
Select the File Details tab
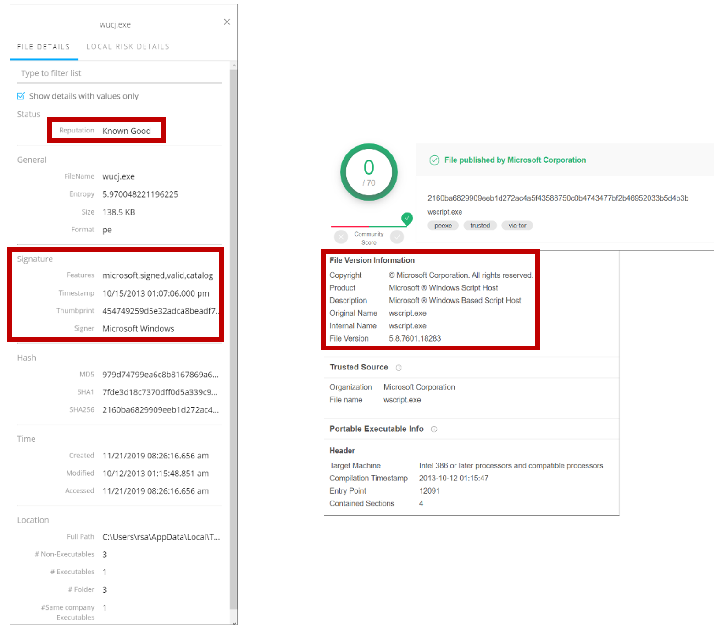(44, 47)
